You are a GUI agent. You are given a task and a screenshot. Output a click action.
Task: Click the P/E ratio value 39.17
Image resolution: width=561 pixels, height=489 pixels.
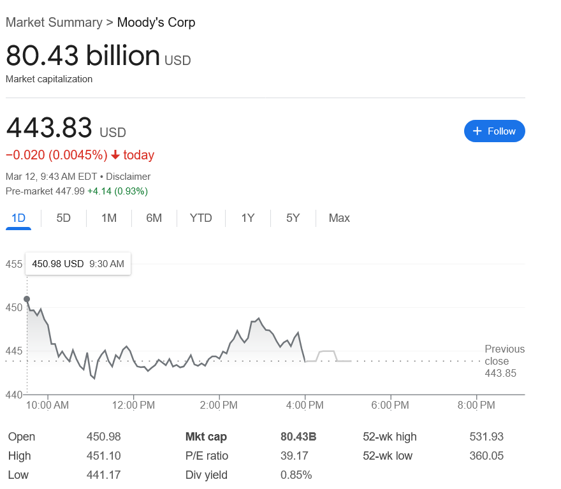coord(295,456)
